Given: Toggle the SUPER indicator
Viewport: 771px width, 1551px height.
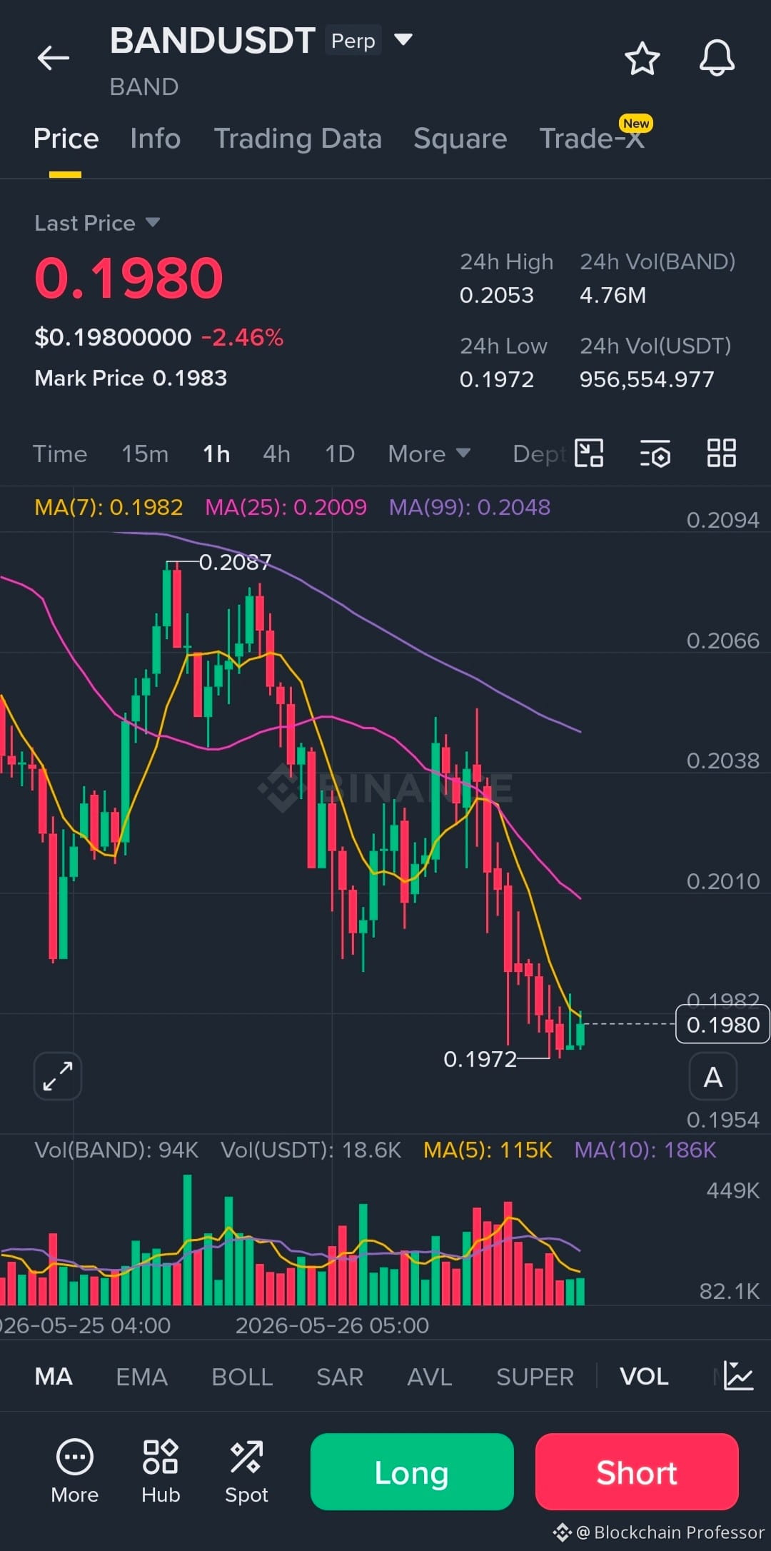Looking at the screenshot, I should point(535,1376).
